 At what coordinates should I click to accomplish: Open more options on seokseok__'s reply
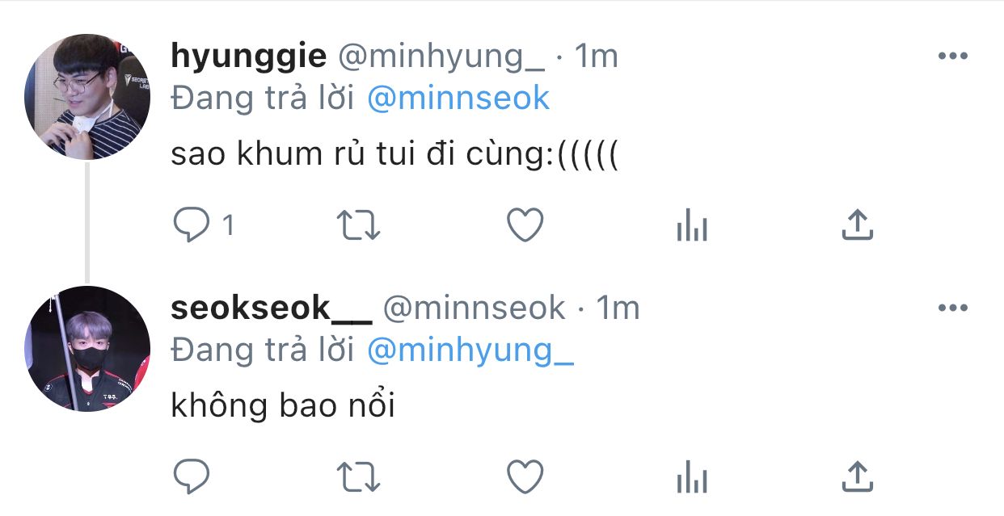(x=952, y=308)
